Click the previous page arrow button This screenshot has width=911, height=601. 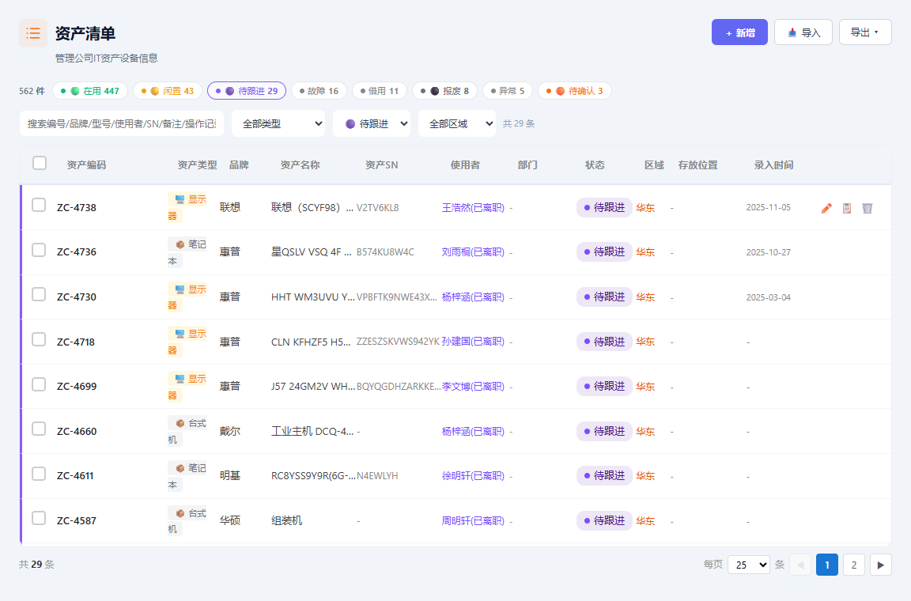(800, 565)
